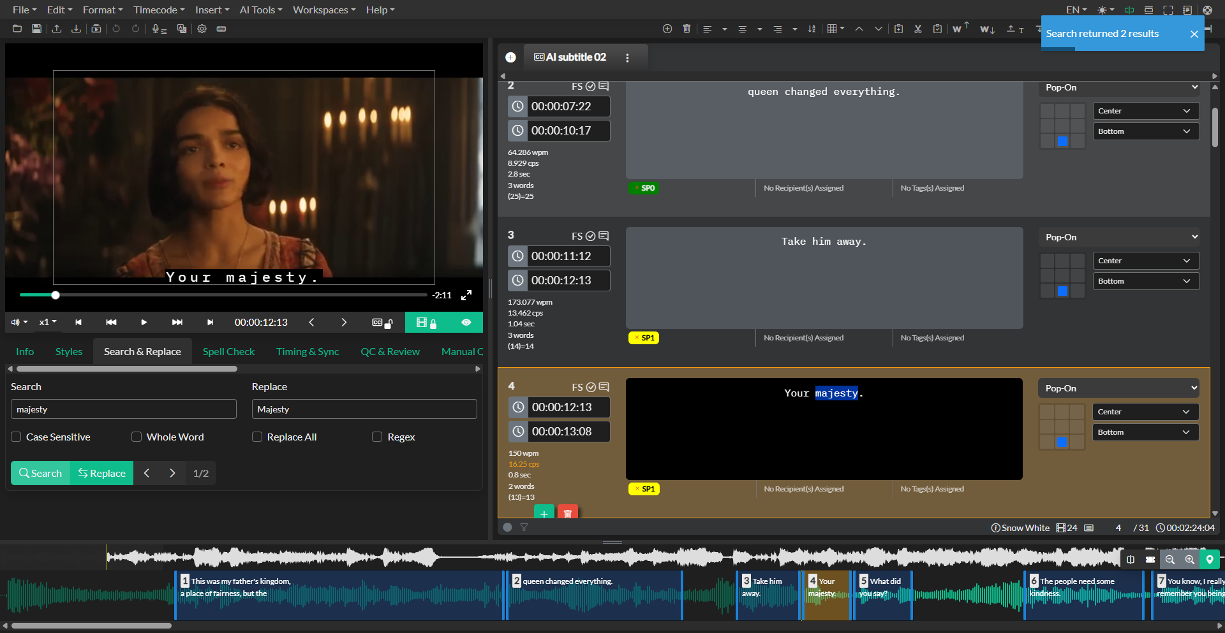1225x633 pixels.
Task: Toggle the green eye preview visibility button
Action: pyautogui.click(x=466, y=323)
